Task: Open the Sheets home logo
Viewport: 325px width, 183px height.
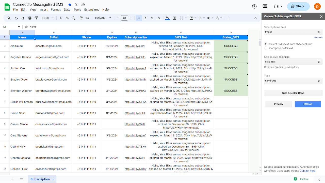Action: pyautogui.click(x=7, y=7)
